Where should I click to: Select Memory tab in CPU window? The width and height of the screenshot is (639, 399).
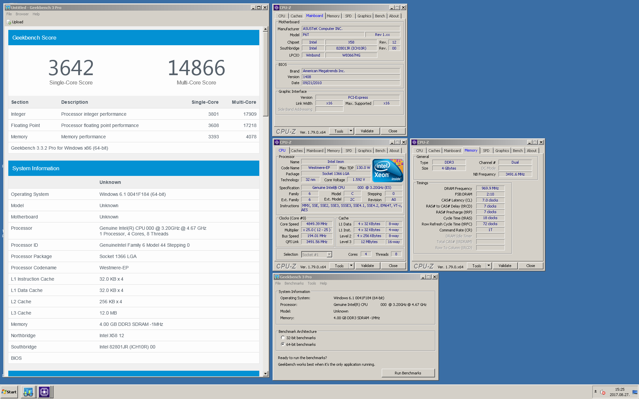[333, 151]
